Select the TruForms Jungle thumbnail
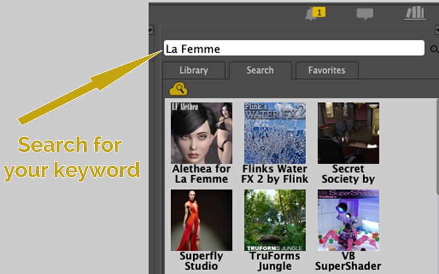The height and width of the screenshot is (274, 439). point(275,220)
